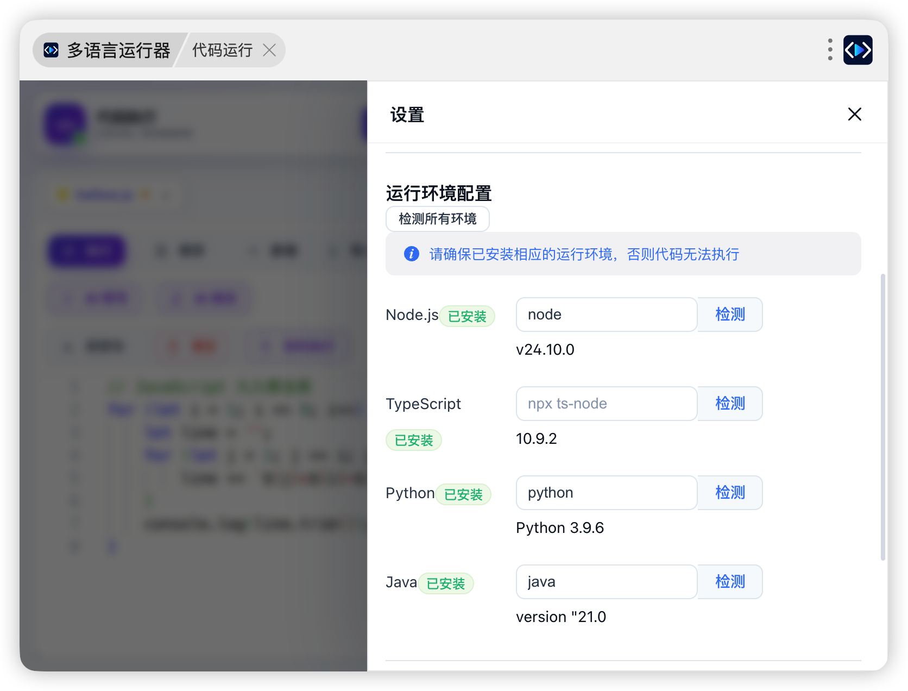
Task: Click the 运行环境配置 section heading
Action: [x=439, y=193]
